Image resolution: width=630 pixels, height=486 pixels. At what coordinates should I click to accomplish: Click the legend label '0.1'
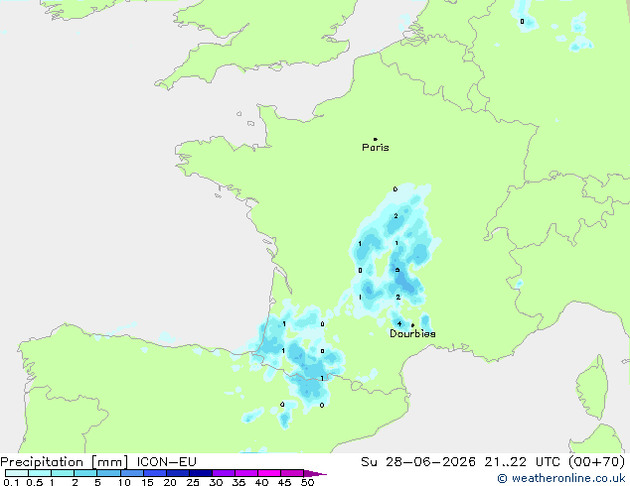coord(11,482)
